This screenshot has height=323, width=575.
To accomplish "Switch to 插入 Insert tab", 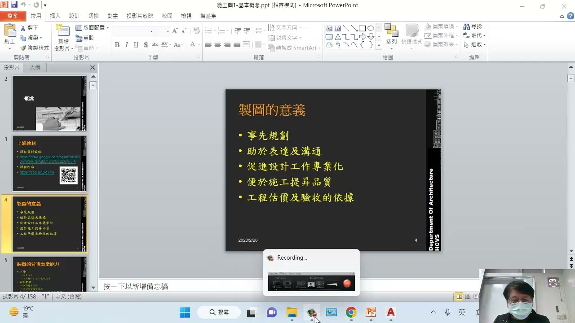I will 55,16.
